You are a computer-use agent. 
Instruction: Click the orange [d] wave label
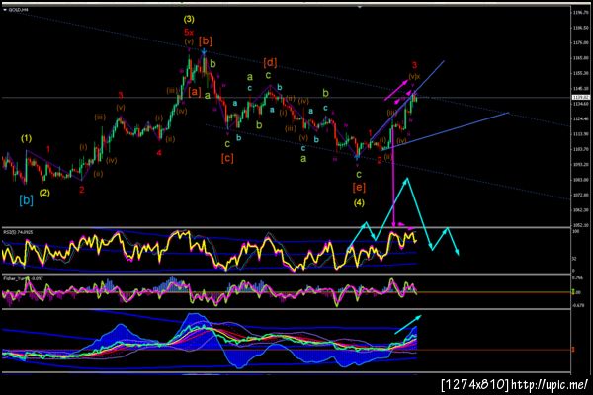point(270,63)
